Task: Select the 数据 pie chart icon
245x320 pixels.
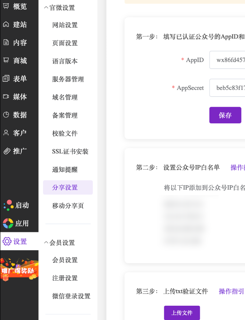Action: [x=6, y=114]
